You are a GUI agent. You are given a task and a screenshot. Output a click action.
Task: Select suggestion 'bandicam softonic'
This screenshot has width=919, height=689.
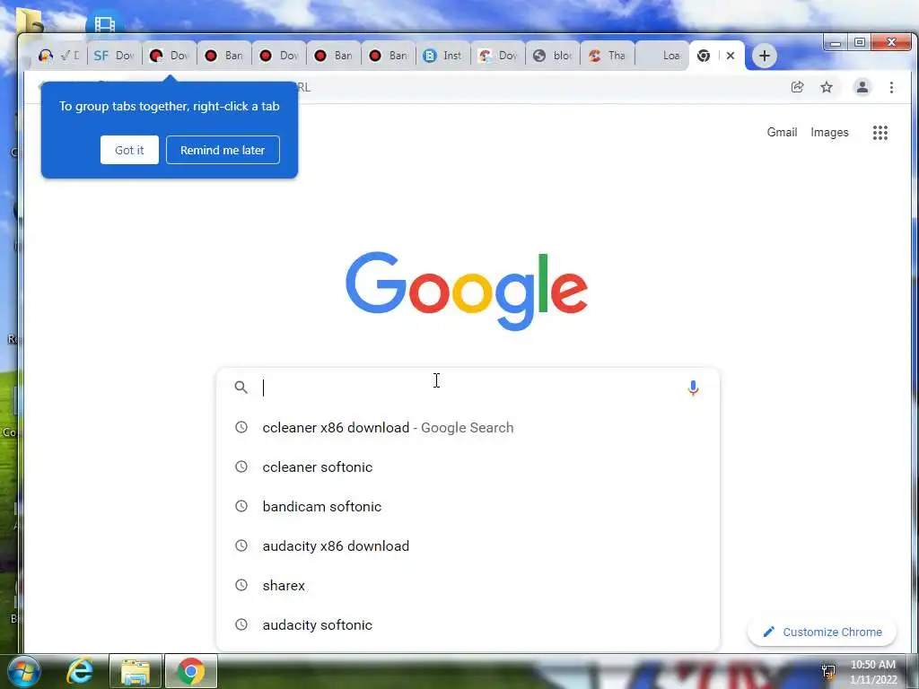[468, 506]
